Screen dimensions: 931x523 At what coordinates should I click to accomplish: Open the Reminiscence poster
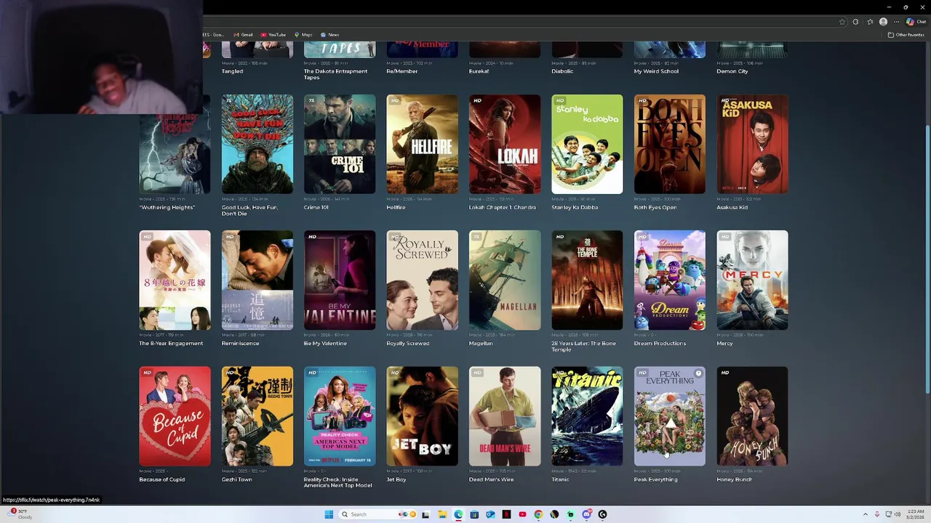click(x=257, y=280)
